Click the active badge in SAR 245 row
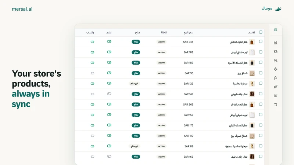Image resolution: width=294 pixels, height=165 pixels. pos(161,42)
